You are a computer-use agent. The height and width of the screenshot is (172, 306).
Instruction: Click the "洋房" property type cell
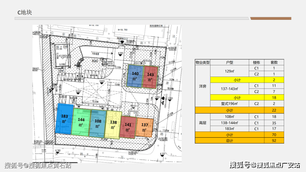(x=203, y=86)
